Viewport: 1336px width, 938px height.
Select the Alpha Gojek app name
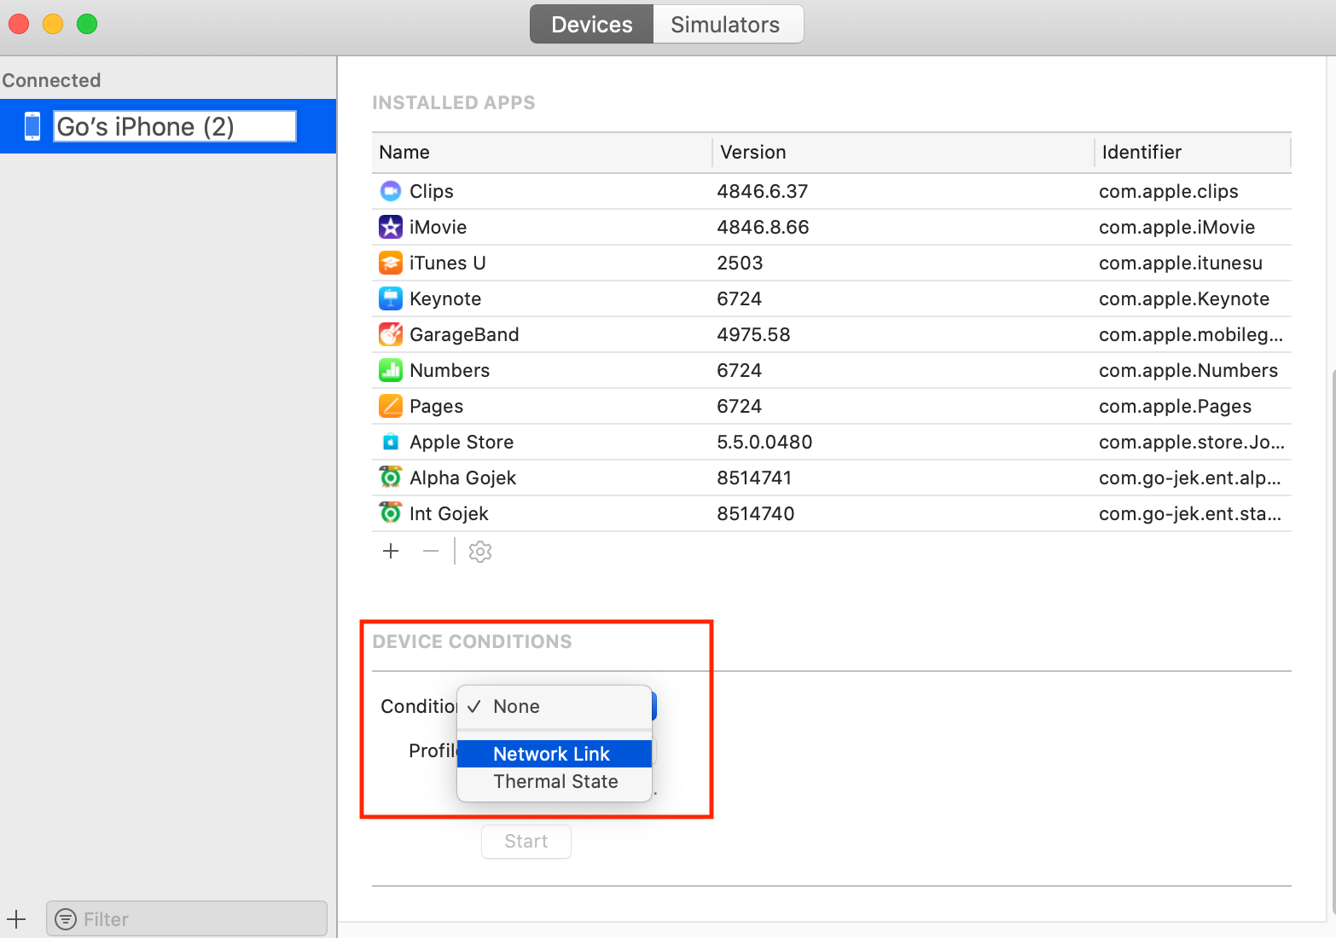pyautogui.click(x=463, y=478)
